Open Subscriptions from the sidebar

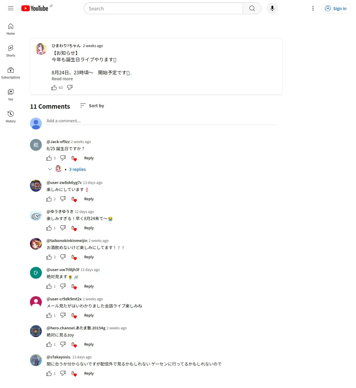tap(11, 73)
